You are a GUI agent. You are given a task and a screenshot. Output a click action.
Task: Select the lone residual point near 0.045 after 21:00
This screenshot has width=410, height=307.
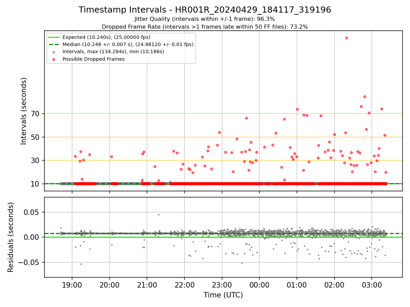pos(159,215)
